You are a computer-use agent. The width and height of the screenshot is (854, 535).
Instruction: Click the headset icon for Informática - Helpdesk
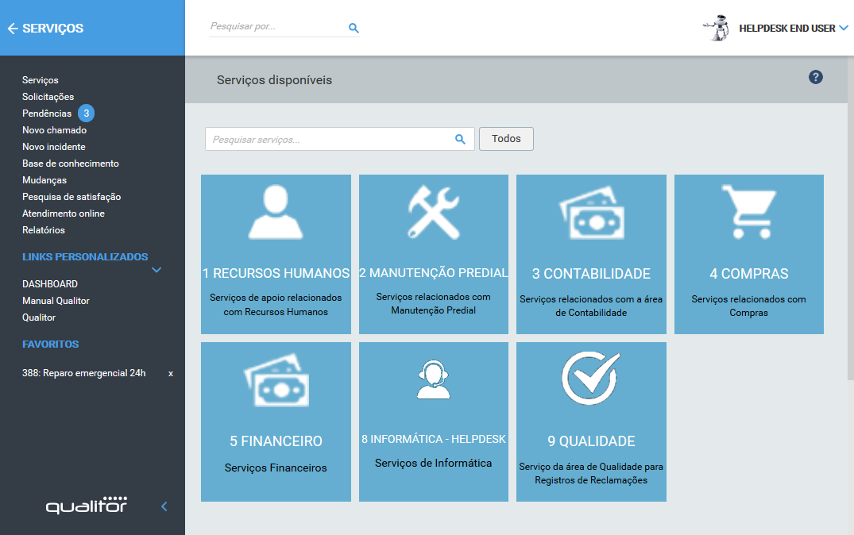433,381
